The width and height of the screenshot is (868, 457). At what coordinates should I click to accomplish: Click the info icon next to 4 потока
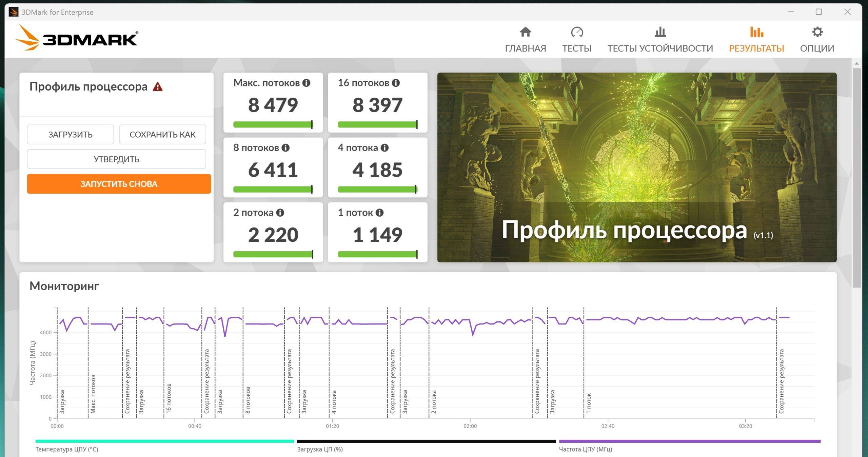coord(384,148)
